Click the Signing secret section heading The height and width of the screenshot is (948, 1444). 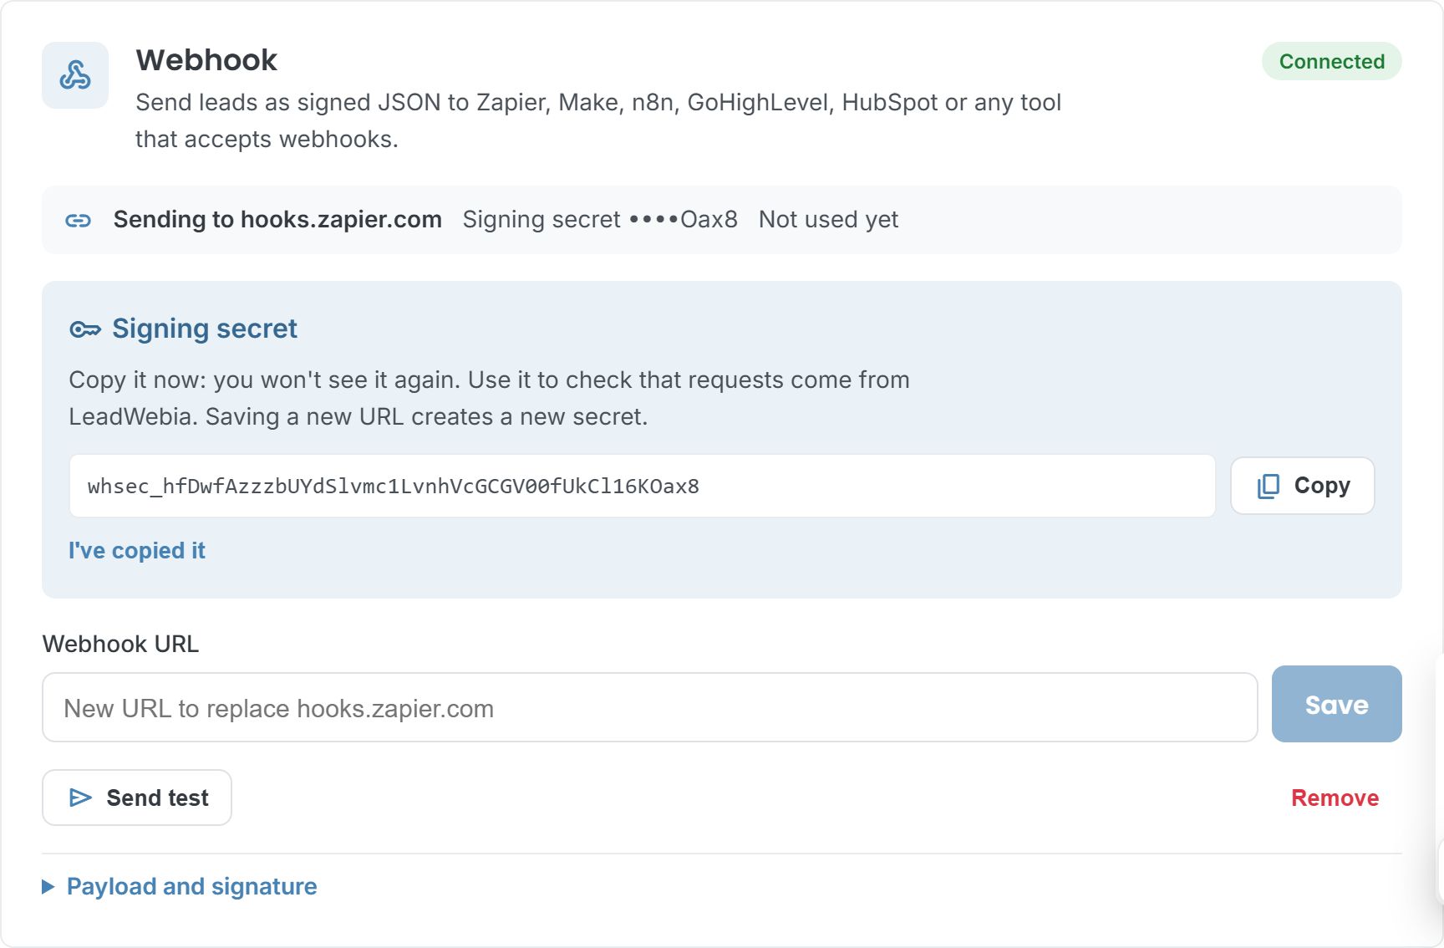[205, 329]
